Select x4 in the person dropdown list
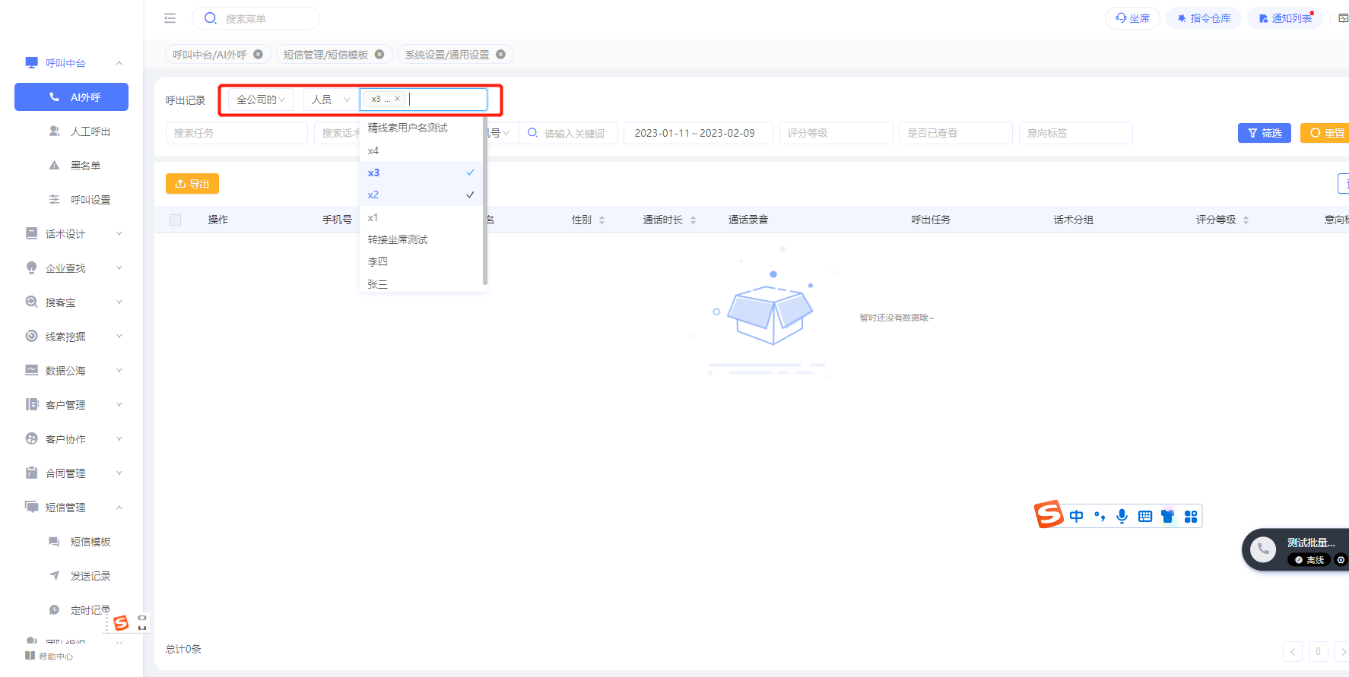 (421, 150)
